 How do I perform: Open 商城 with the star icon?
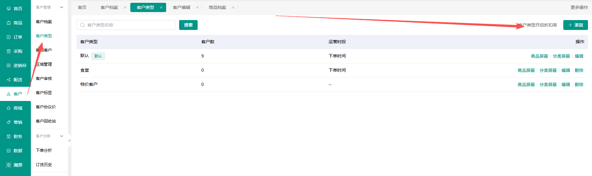tap(15, 108)
